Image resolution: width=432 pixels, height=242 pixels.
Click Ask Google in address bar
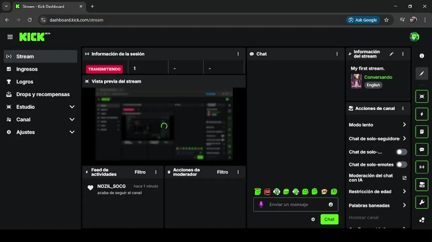point(363,20)
